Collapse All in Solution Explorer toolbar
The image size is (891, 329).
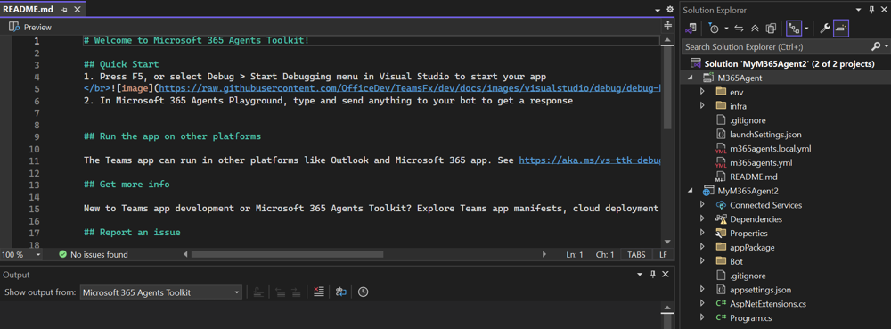coord(756,28)
